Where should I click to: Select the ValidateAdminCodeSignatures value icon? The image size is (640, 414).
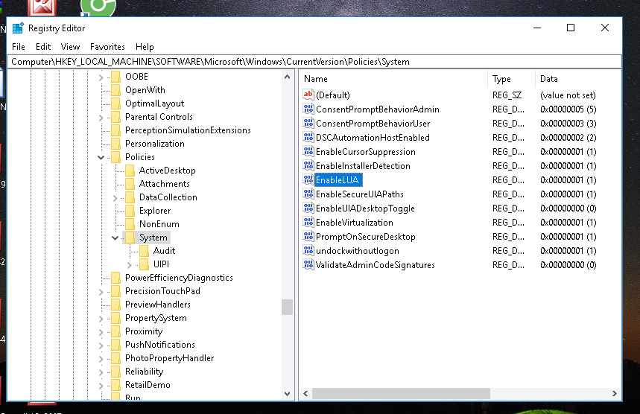pyautogui.click(x=308, y=264)
